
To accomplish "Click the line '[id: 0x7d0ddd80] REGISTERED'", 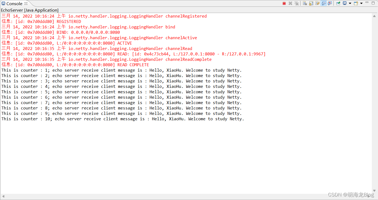I will 41,22.
